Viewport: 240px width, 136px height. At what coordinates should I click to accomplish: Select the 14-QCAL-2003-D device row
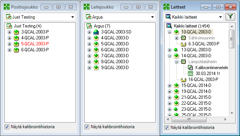point(196,56)
